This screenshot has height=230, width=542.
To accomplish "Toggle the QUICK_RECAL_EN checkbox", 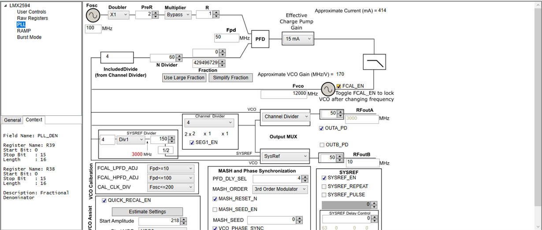I will pos(104,200).
